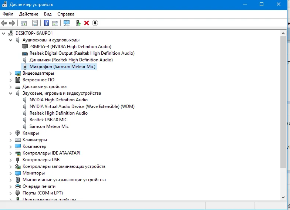
Task: Collapse Звуковые, игровые и видеоустройства category
Action: 11,93
